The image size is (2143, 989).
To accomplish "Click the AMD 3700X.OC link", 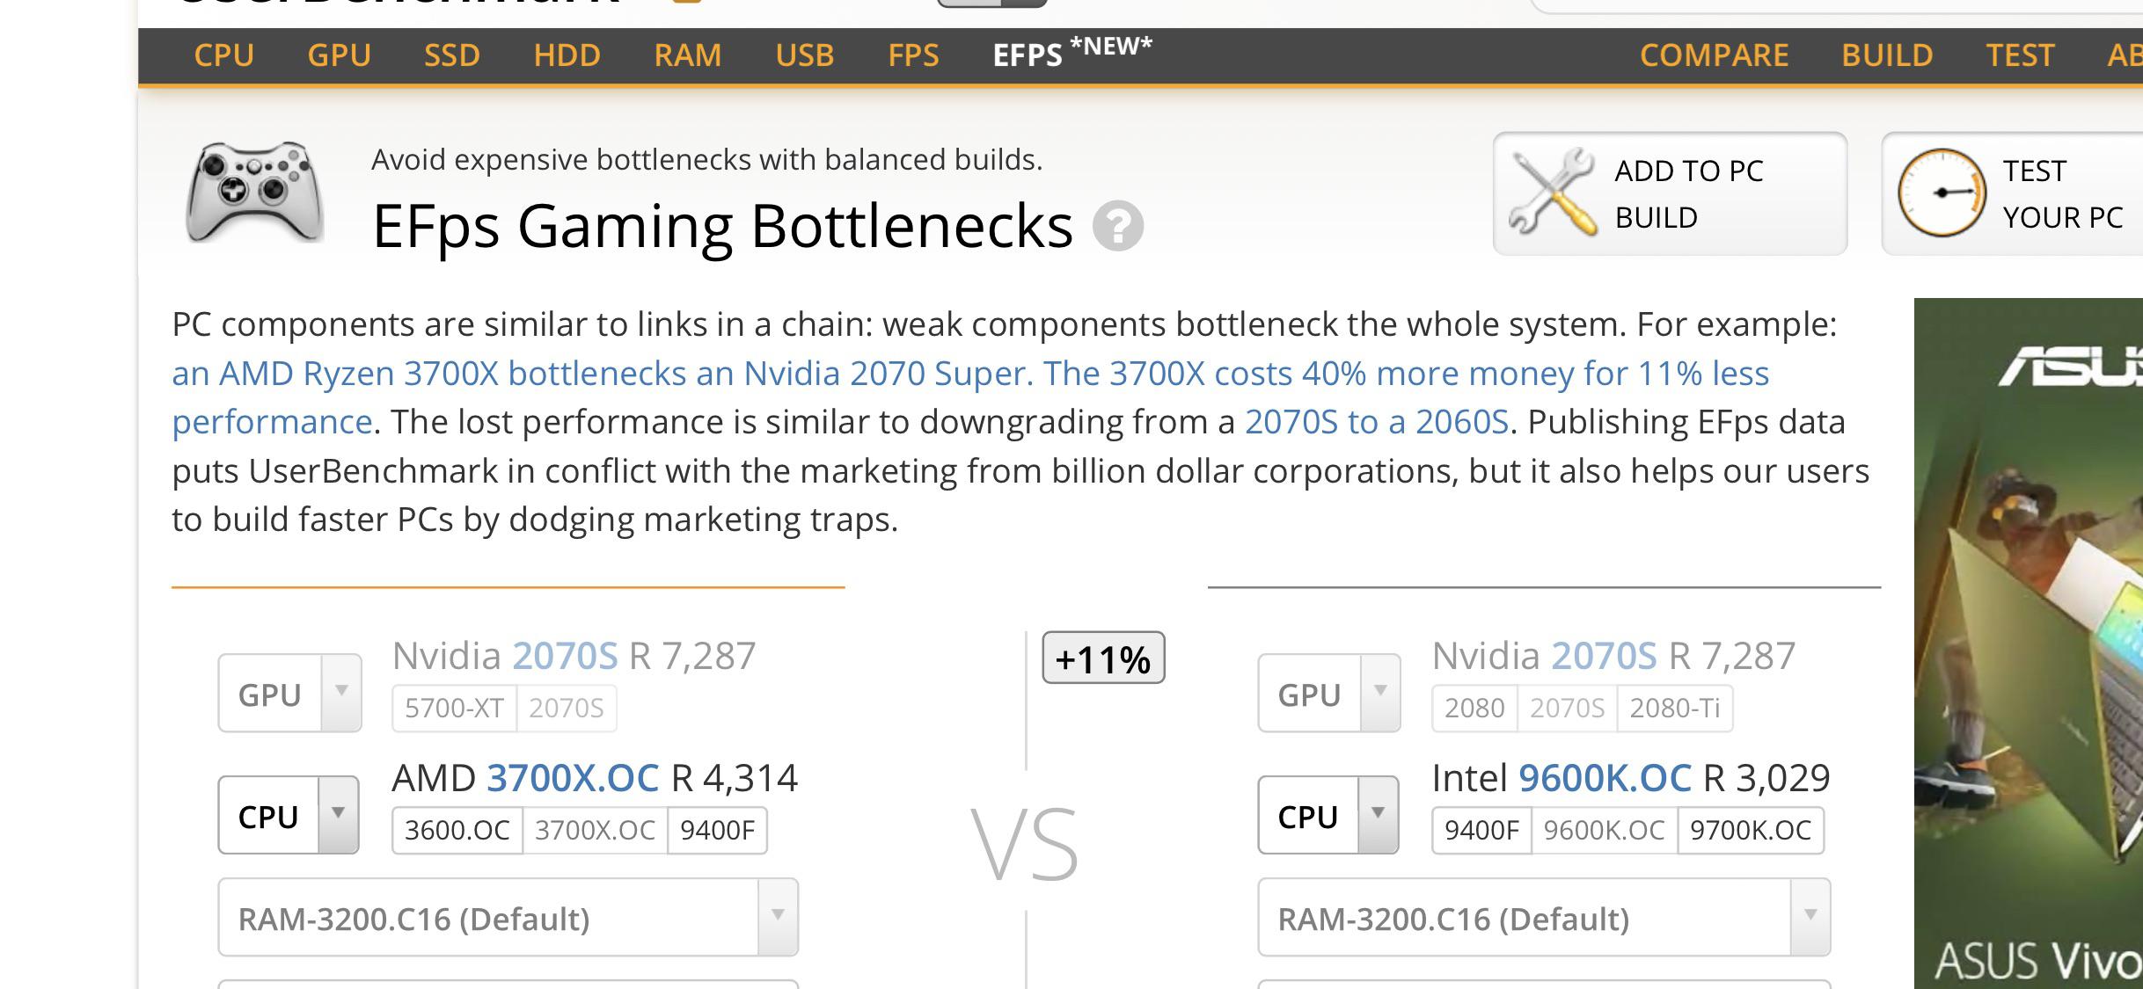I will coord(572,778).
